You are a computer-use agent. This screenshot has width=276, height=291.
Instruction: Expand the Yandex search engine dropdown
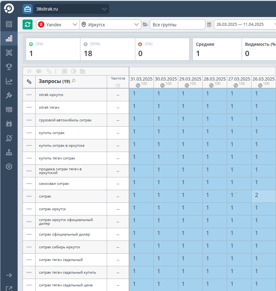(x=58, y=24)
